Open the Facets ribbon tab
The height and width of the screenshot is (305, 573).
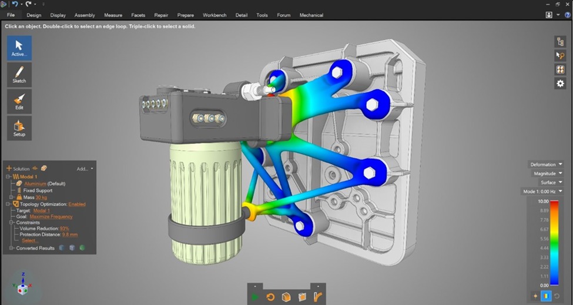138,15
